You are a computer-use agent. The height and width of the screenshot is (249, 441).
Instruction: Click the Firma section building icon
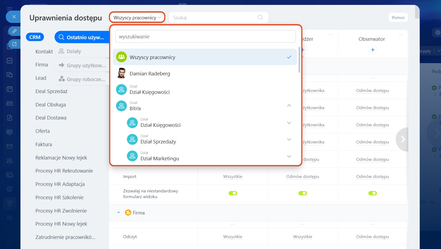coord(128,213)
